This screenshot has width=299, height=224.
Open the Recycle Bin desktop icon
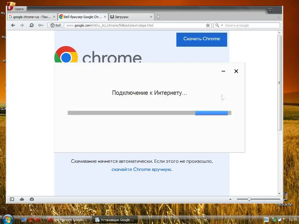(285, 199)
